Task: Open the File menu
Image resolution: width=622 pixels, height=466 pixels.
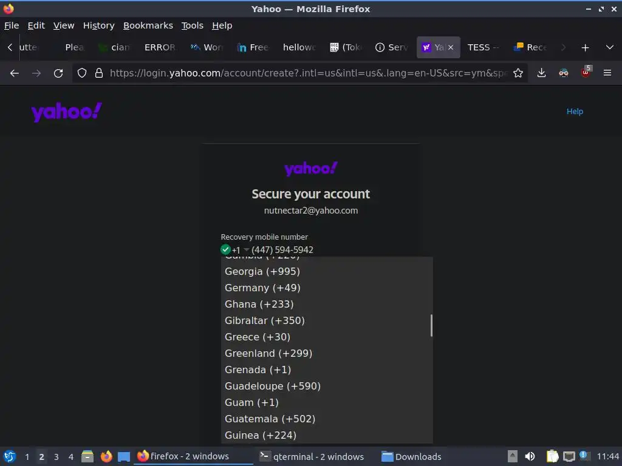Action: tap(12, 25)
